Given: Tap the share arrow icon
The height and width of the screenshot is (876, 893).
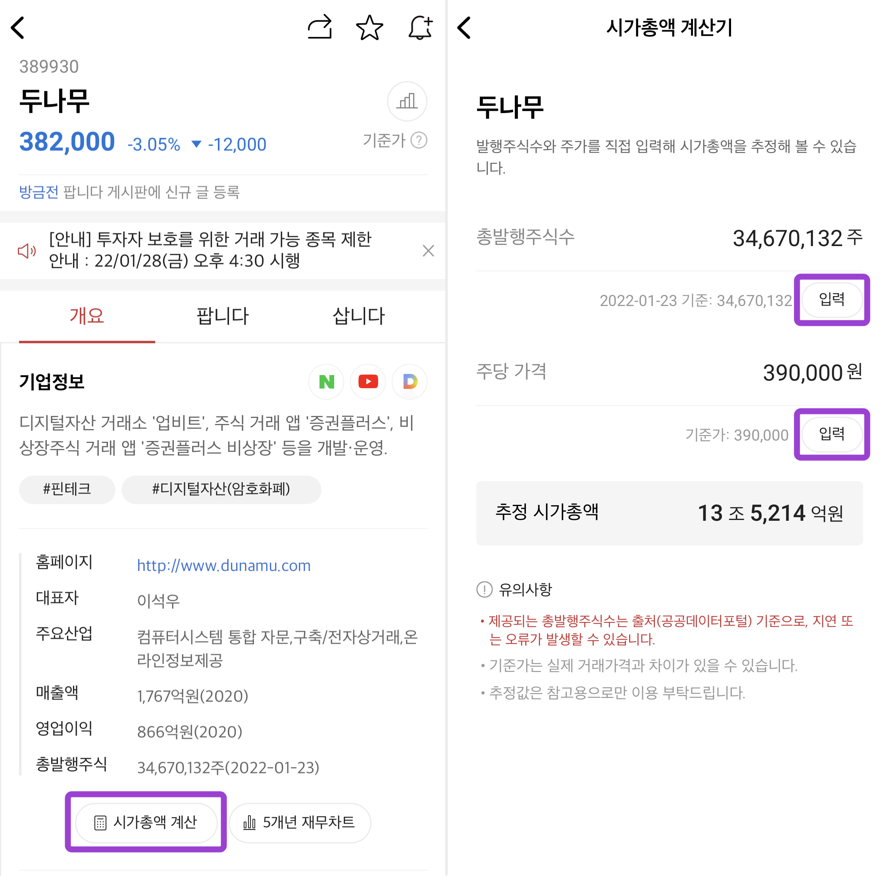Looking at the screenshot, I should tap(320, 27).
